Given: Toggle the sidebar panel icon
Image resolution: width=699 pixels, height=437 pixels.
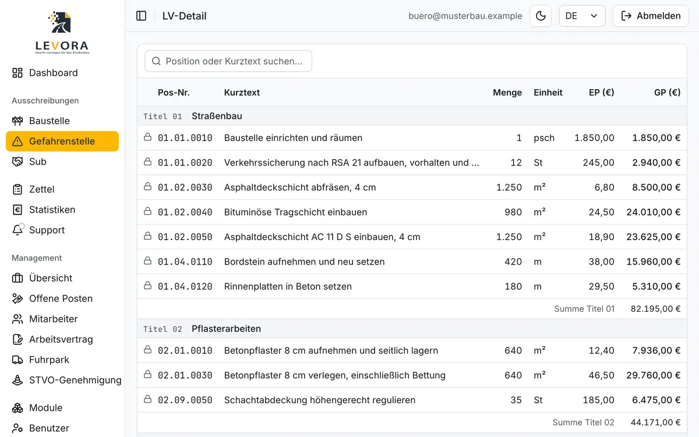Looking at the screenshot, I should point(141,16).
